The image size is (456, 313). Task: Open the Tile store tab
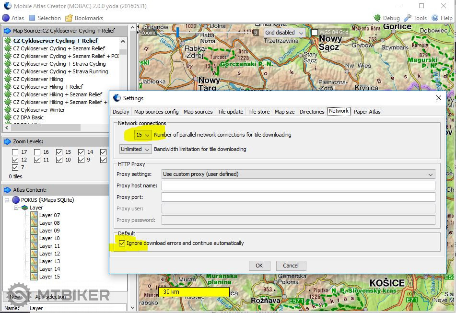[x=258, y=112]
